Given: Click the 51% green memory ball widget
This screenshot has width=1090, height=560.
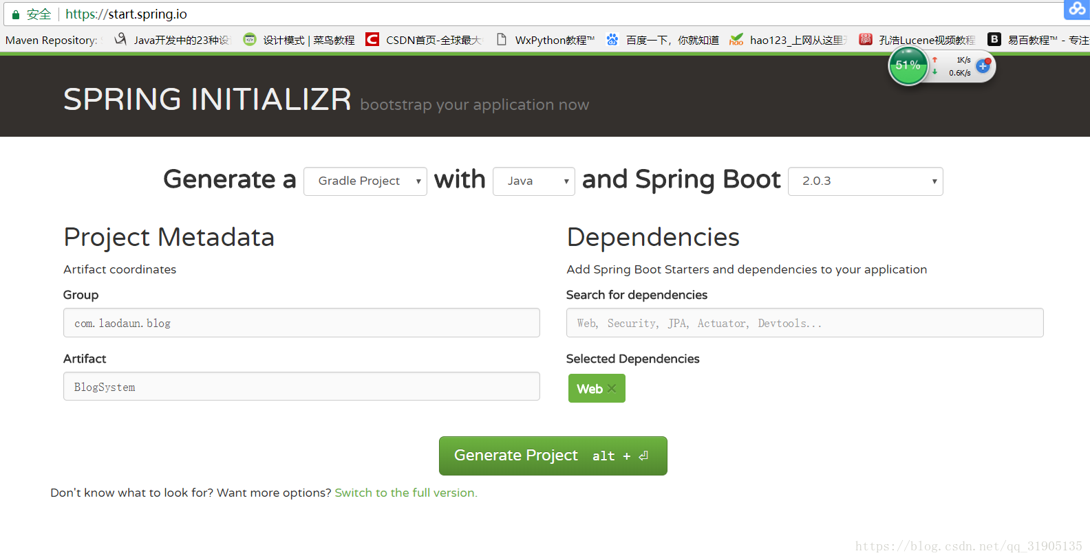Looking at the screenshot, I should (908, 66).
